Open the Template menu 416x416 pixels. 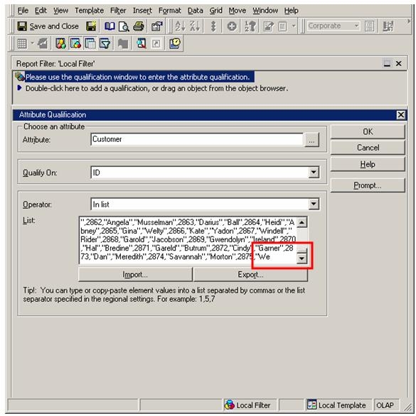pyautogui.click(x=89, y=11)
